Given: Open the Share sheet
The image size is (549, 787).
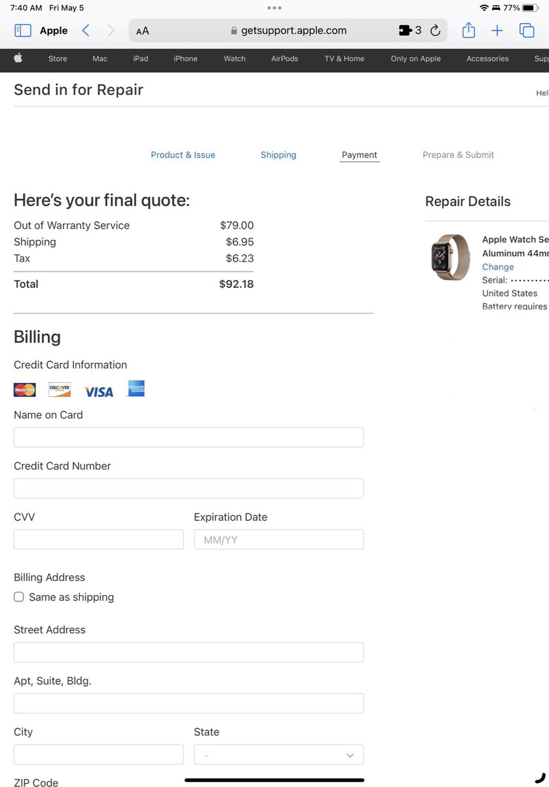Looking at the screenshot, I should (468, 30).
